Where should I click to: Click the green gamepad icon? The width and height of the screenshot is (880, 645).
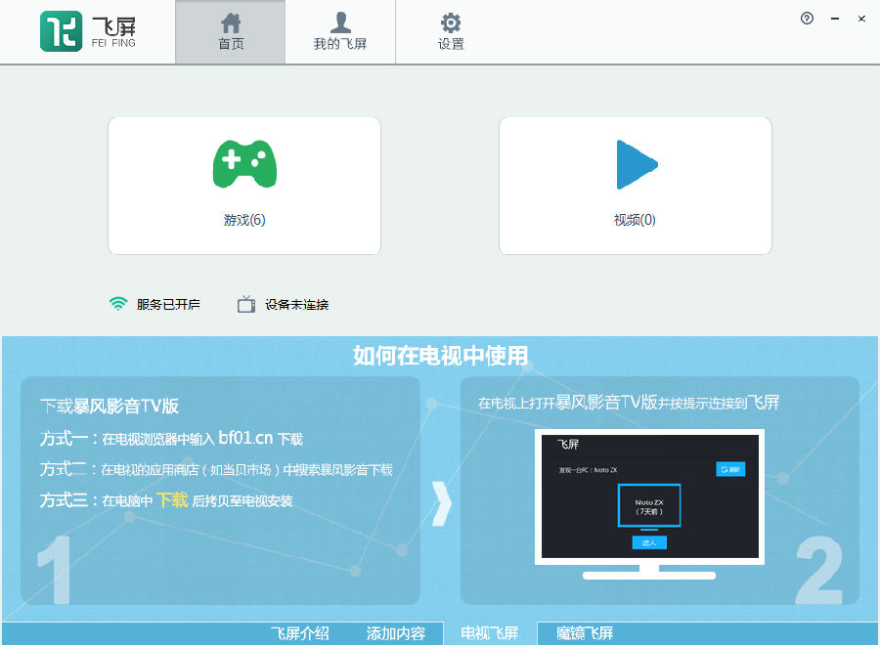(244, 164)
